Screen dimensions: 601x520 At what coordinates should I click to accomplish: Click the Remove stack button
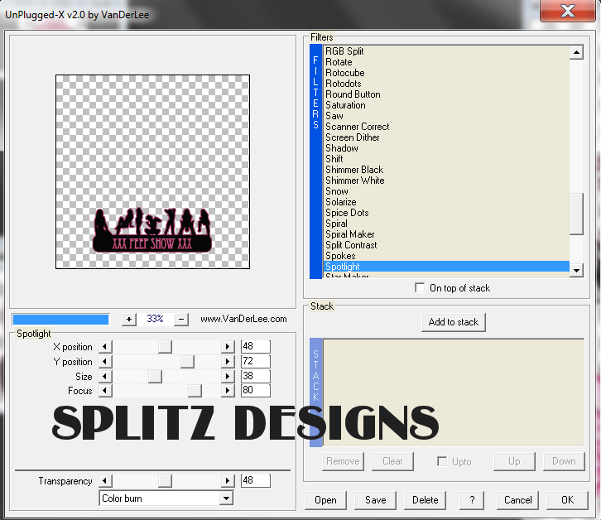343,461
